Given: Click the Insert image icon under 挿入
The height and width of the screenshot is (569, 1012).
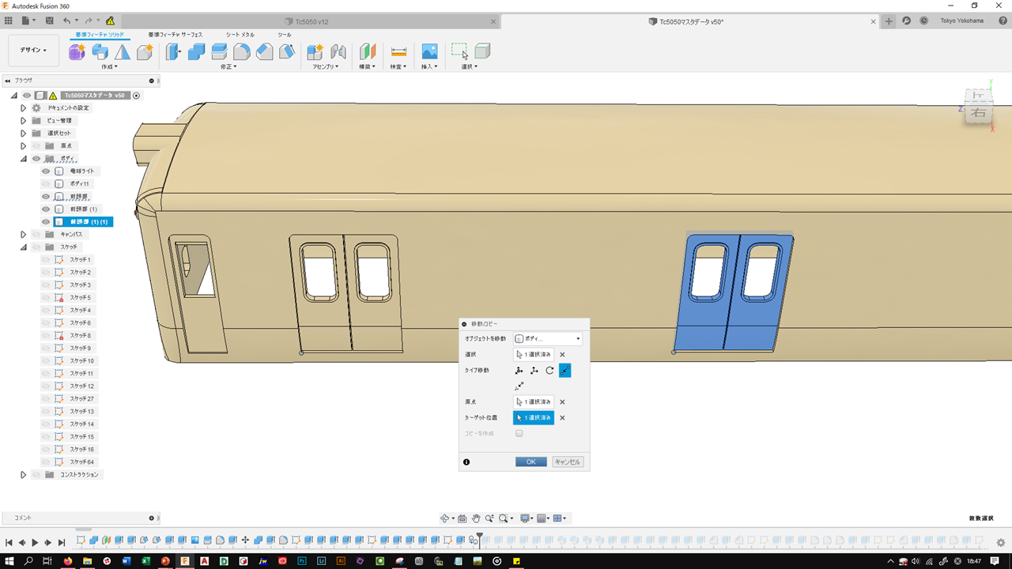Looking at the screenshot, I should [x=429, y=52].
